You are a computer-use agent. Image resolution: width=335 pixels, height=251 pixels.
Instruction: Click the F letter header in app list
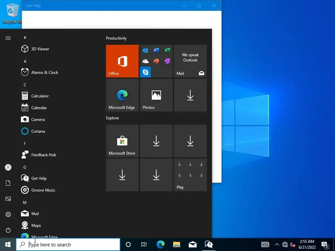(x=25, y=144)
